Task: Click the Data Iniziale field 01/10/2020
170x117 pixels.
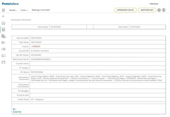Action: coord(68,27)
